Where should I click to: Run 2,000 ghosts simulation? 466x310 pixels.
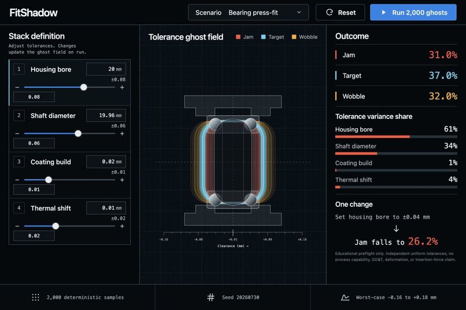click(x=413, y=13)
